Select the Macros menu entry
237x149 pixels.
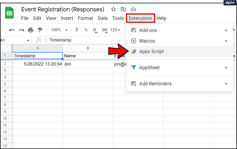(179, 41)
